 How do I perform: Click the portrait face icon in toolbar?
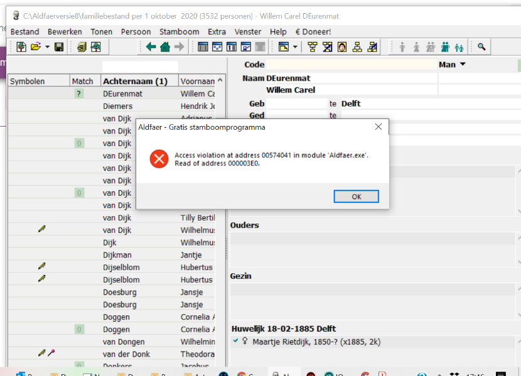click(x=342, y=47)
